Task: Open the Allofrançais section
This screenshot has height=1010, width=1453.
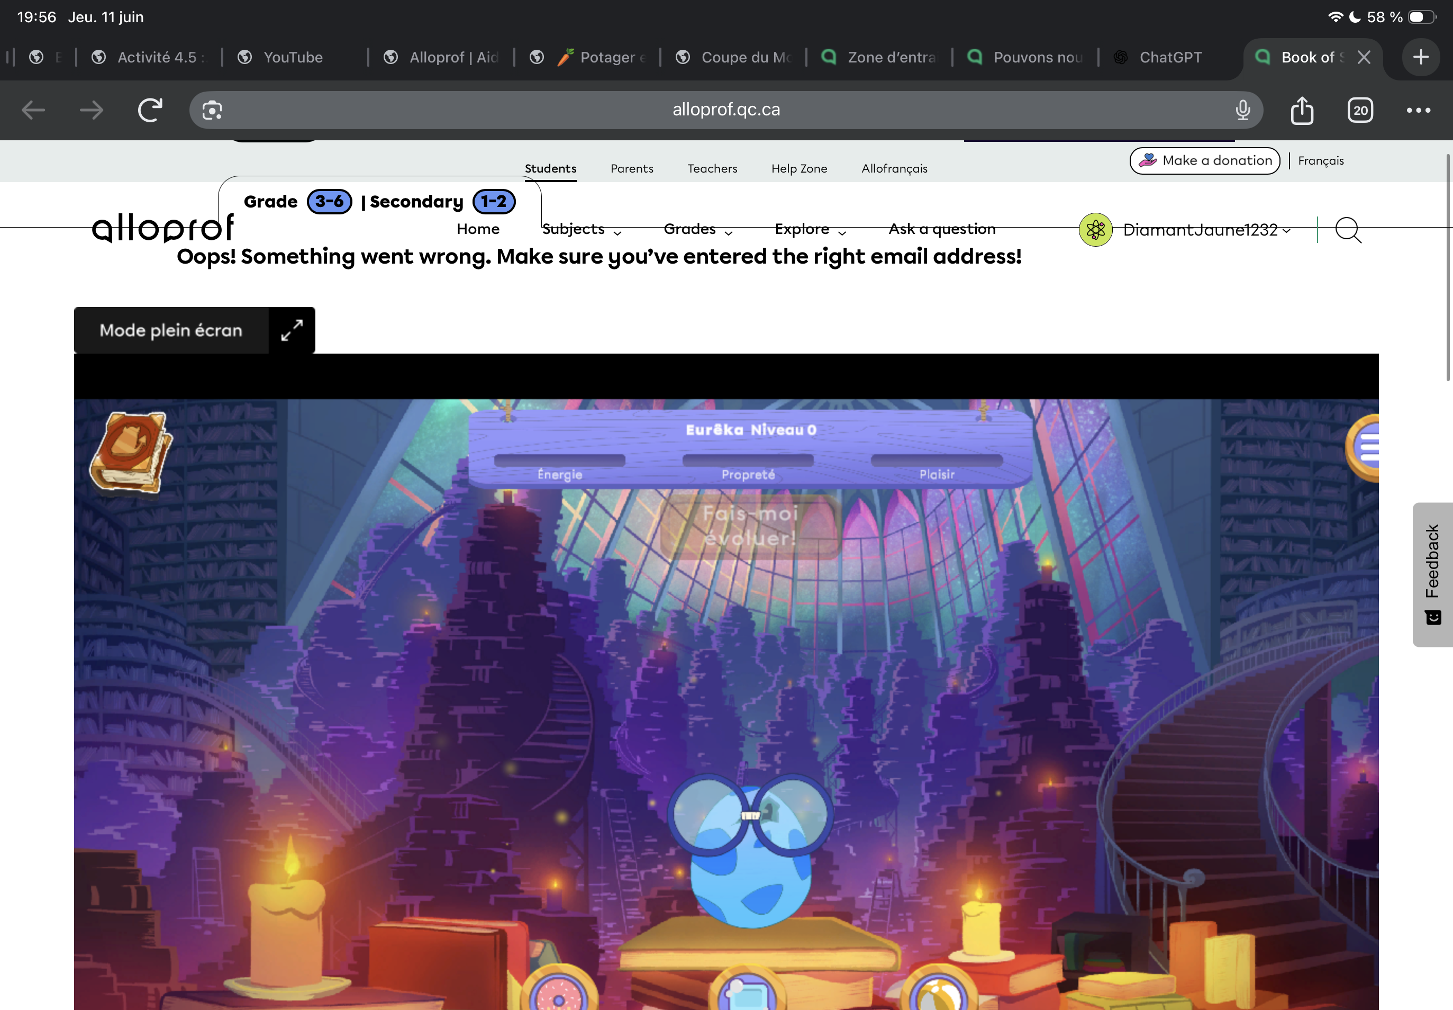Action: tap(894, 168)
